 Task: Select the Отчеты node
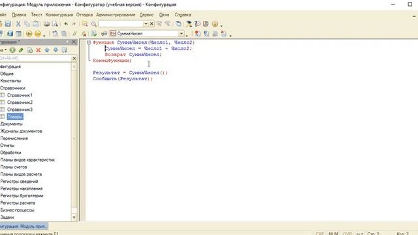7,146
